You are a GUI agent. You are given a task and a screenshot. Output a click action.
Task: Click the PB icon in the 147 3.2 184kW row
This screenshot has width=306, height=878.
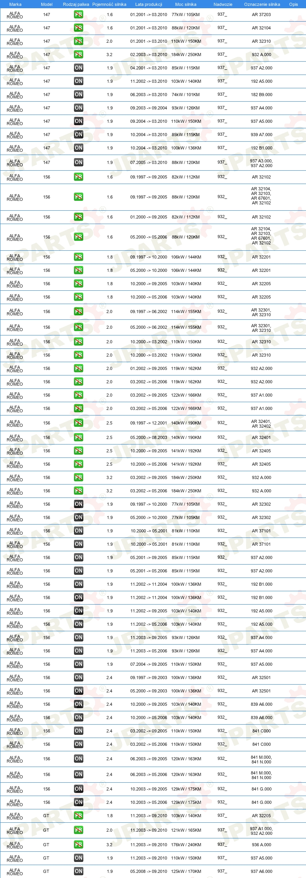point(78,55)
